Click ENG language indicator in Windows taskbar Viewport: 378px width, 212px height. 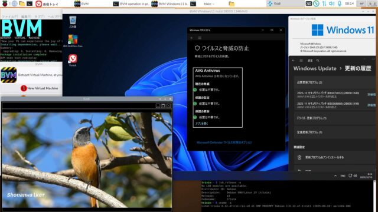tap(343, 176)
